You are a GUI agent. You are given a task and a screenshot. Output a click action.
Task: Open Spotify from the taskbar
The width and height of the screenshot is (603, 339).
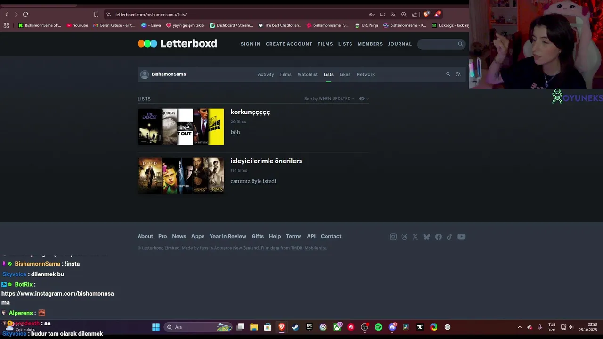coord(378,327)
